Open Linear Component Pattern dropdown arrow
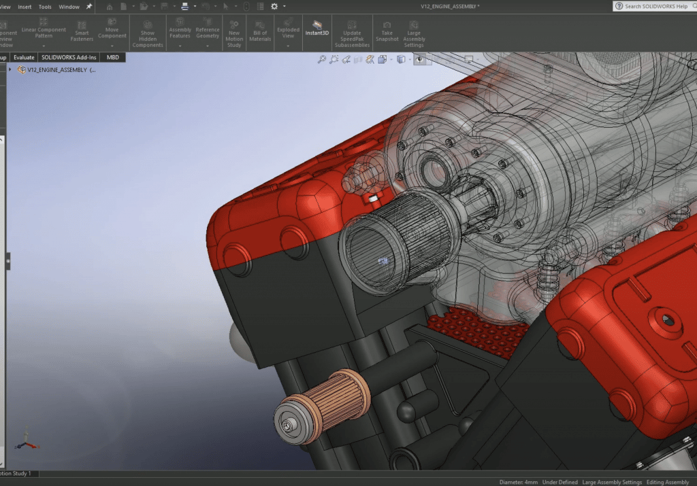This screenshot has width=697, height=486. click(44, 46)
